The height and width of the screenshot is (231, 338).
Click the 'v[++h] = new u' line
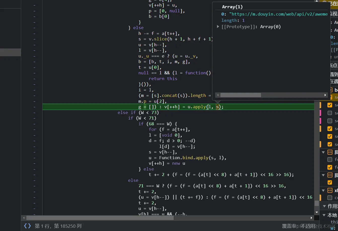pyautogui.click(x=167, y=163)
